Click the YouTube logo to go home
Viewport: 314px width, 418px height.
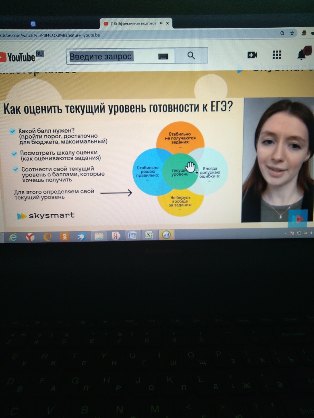(18, 57)
